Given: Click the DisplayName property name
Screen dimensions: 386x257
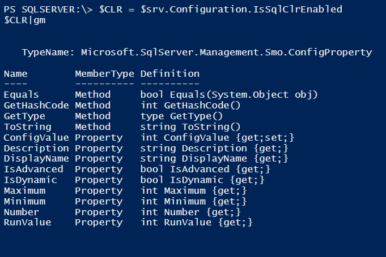Looking at the screenshot, I should coord(36,159).
